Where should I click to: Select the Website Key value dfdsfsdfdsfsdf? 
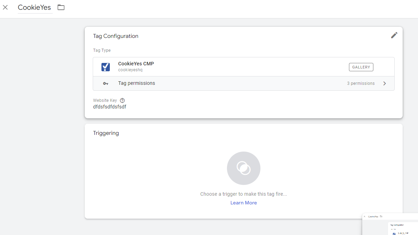point(109,107)
